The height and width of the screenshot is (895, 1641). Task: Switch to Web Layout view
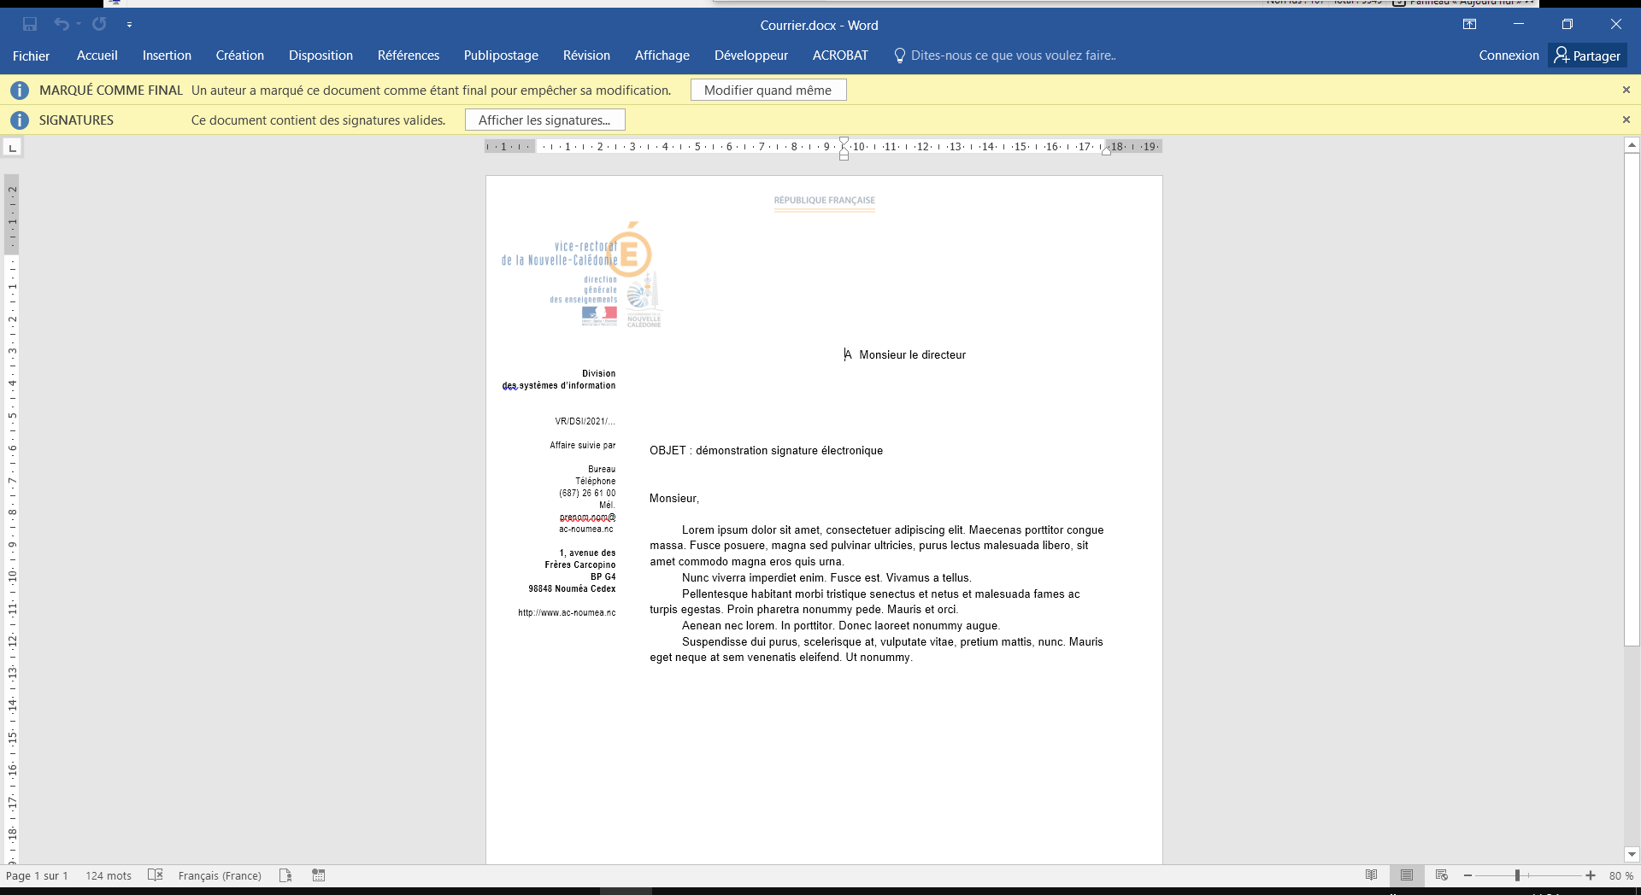(1441, 875)
